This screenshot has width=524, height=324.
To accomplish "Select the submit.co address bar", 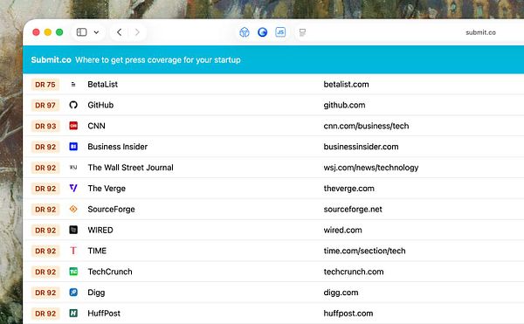I will click(480, 32).
